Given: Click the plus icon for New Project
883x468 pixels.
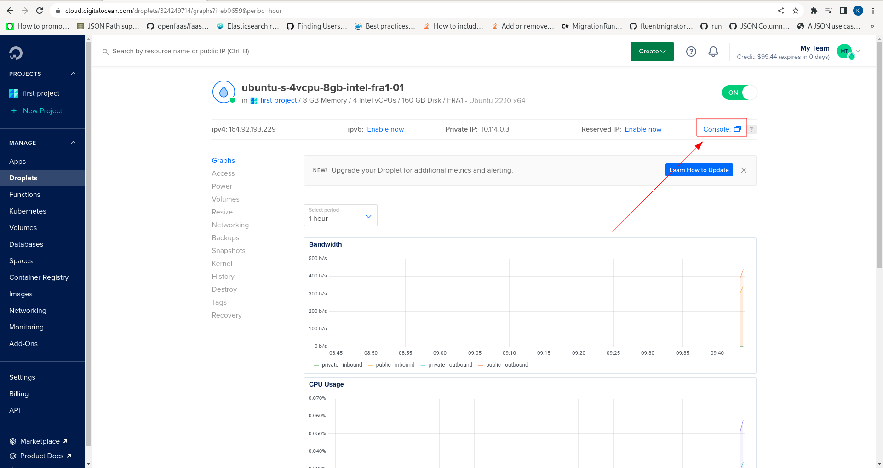Looking at the screenshot, I should pyautogui.click(x=14, y=111).
